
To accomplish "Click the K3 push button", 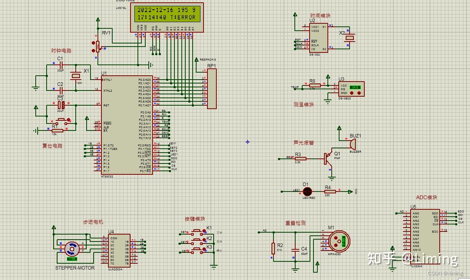I will (198, 250).
